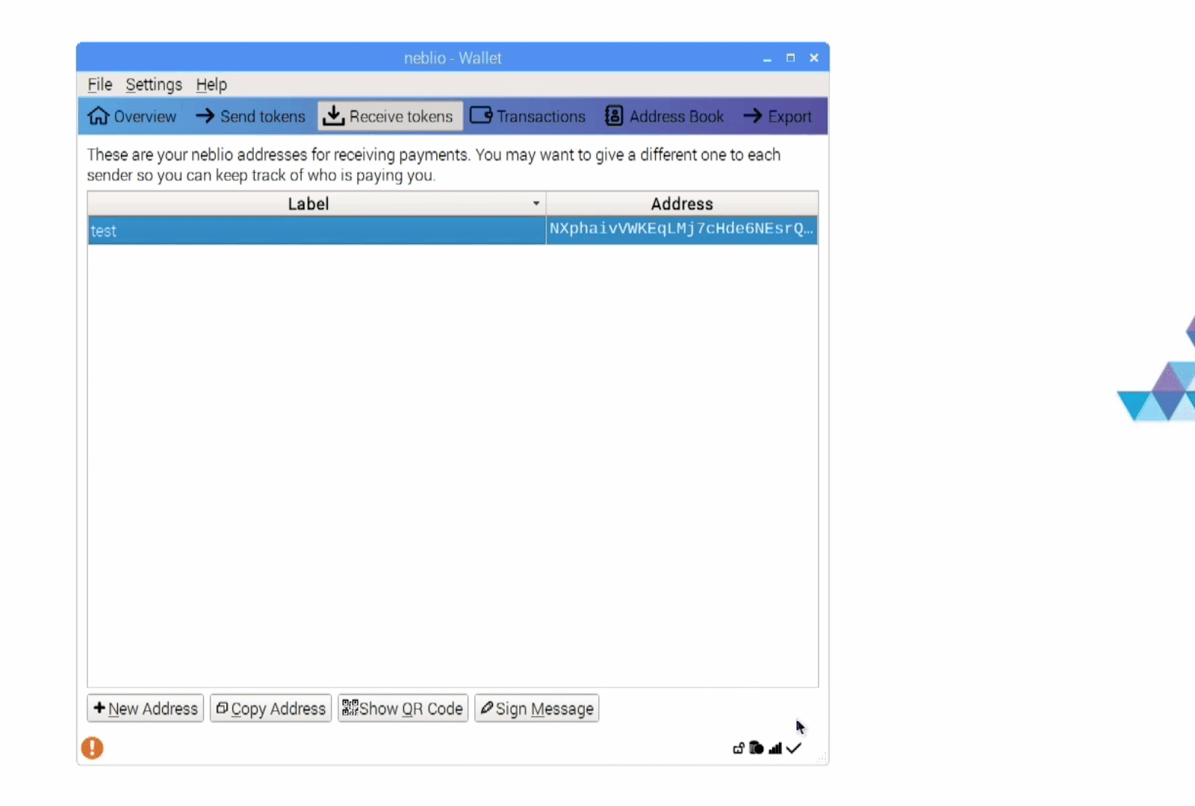The width and height of the screenshot is (1195, 806).
Task: Open the Settings menu
Action: point(154,84)
